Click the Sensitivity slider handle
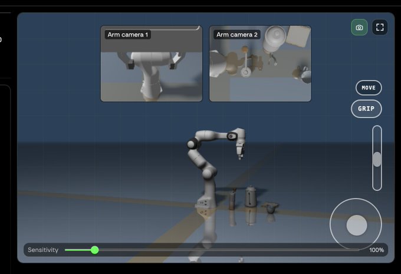This screenshot has width=401, height=274. pos(94,250)
